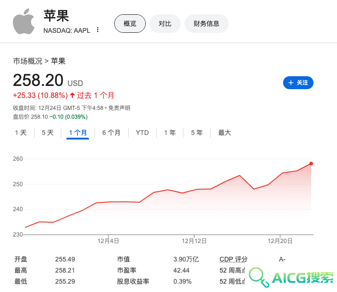The width and height of the screenshot is (337, 292).
Task: Click the 股息收益率 label
Action: (133, 281)
